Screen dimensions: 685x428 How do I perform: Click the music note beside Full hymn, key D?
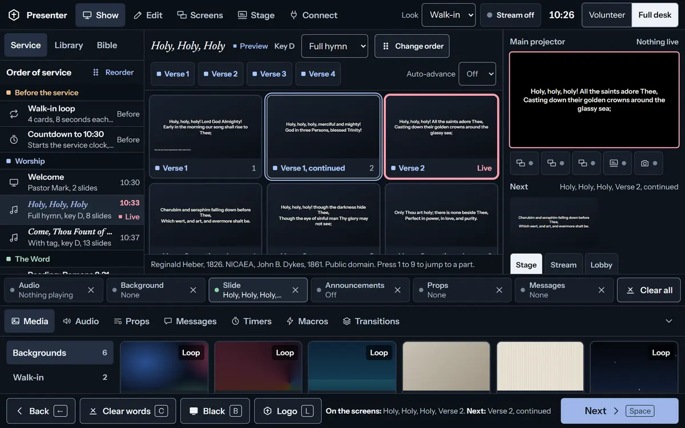[14, 210]
